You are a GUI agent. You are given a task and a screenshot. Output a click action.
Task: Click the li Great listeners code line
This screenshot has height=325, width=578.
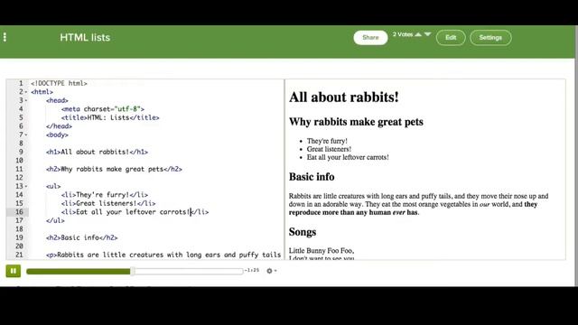[108, 203]
